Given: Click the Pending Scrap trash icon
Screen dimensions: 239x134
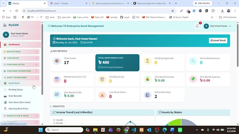Looking at the screenshot, I should click(x=102, y=79).
